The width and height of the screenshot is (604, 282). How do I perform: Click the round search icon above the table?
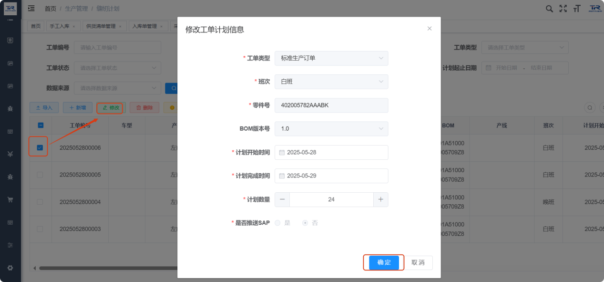[590, 108]
